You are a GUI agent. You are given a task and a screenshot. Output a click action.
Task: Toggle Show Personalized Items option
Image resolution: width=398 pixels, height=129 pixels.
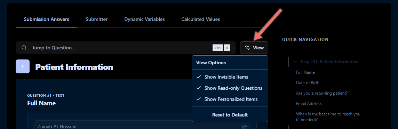click(230, 99)
